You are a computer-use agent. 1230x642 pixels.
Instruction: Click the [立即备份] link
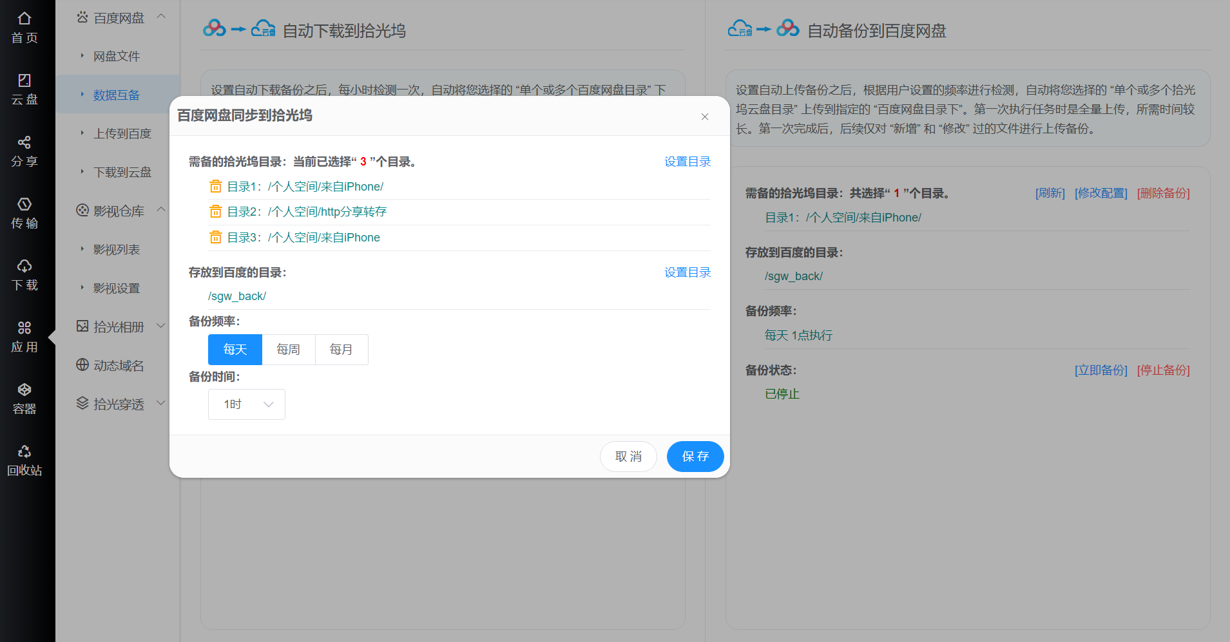click(x=1101, y=370)
